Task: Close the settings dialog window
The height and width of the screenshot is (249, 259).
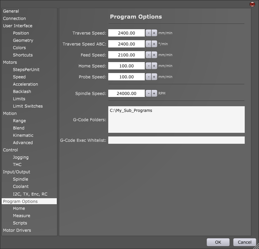Action: [252, 4]
